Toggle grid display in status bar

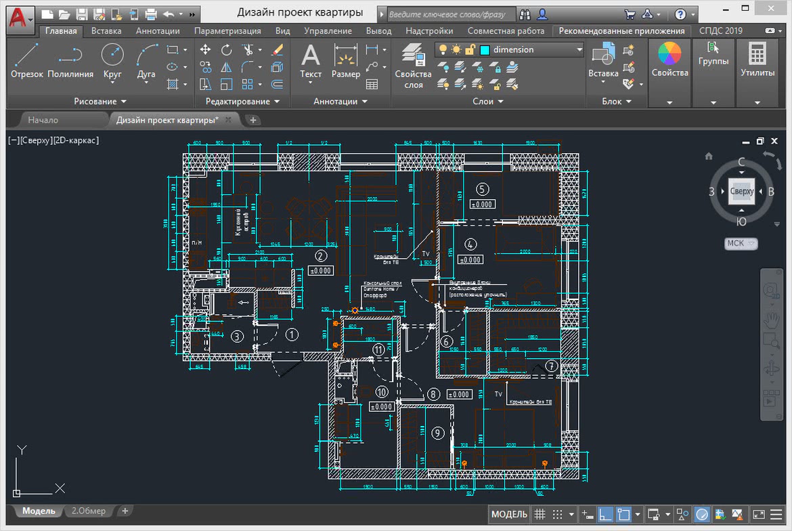[540, 514]
